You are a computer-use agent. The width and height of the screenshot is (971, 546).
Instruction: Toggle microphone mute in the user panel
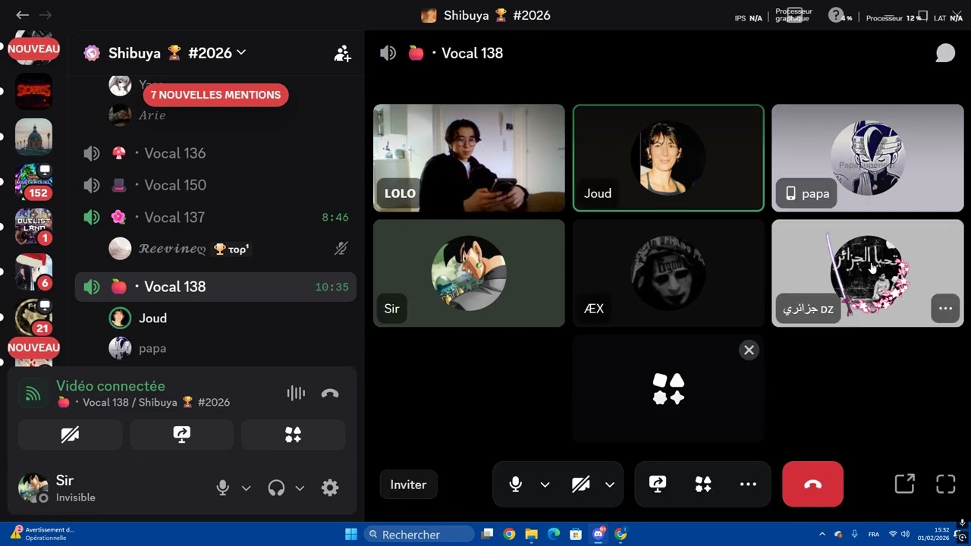(x=222, y=488)
